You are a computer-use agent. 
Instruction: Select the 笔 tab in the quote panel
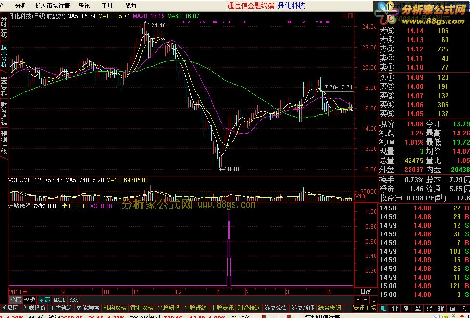(384, 308)
